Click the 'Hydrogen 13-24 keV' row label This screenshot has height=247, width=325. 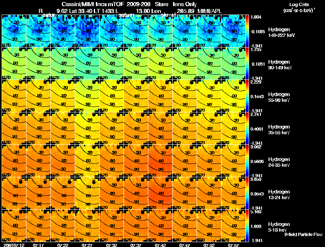pos(279,195)
